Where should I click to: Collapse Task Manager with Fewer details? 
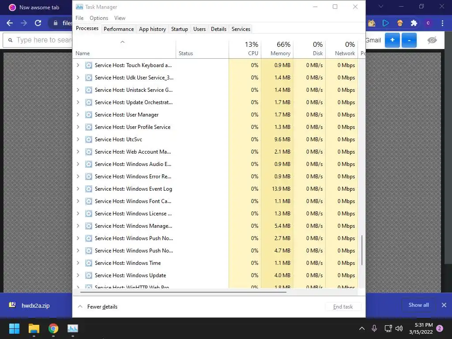point(98,307)
